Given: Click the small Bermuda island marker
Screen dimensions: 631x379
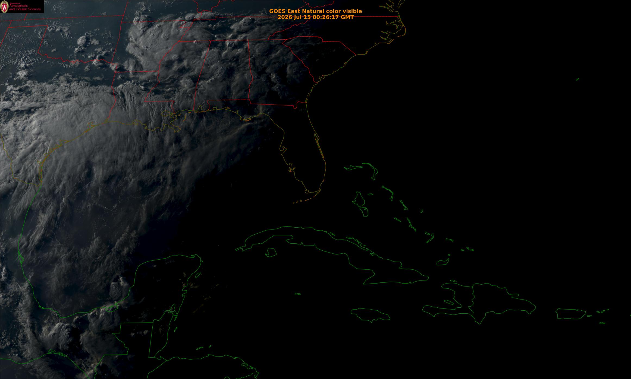Looking at the screenshot, I should pos(577,79).
